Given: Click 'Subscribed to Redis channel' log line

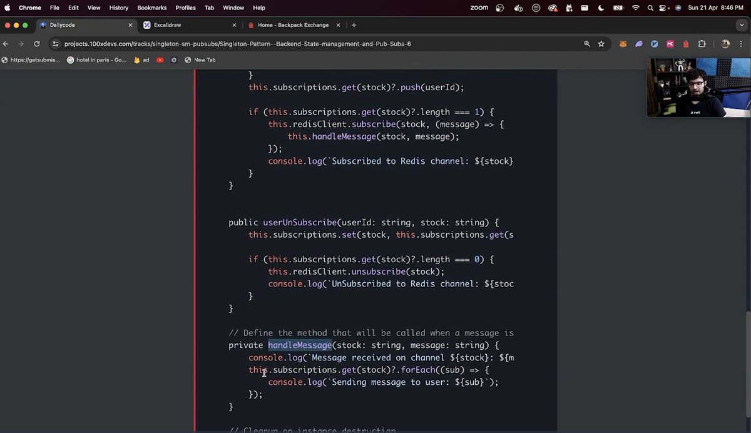Looking at the screenshot, I should [x=391, y=161].
